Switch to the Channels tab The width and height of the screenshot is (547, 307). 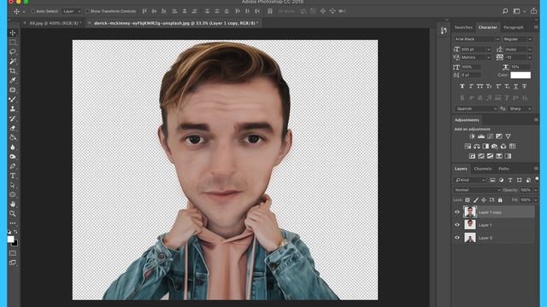(x=483, y=169)
